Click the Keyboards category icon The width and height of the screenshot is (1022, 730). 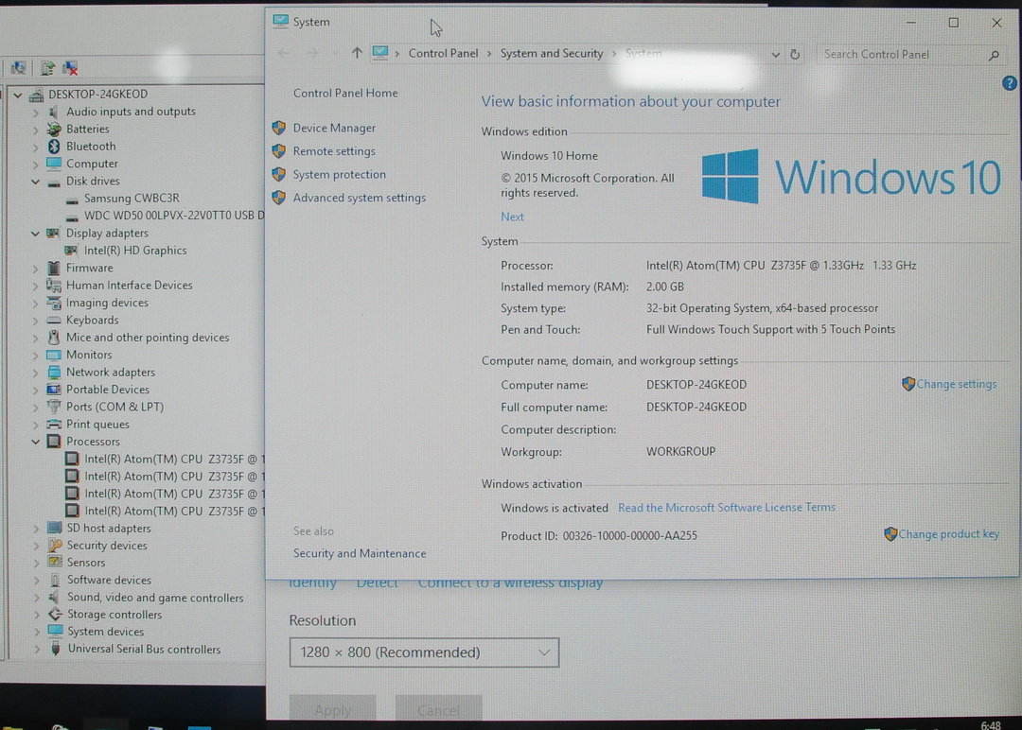coord(54,320)
